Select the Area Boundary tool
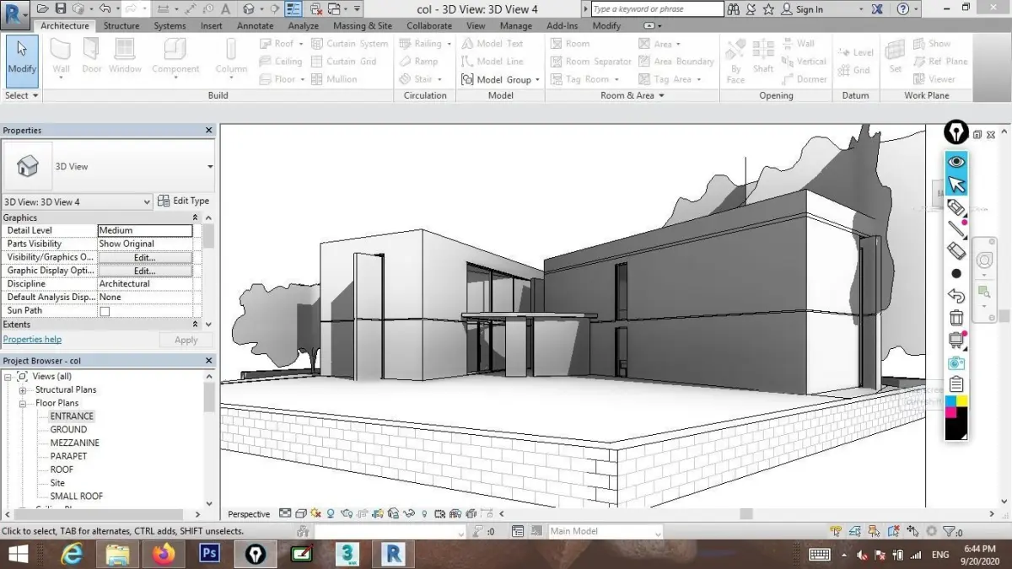Image resolution: width=1012 pixels, height=569 pixels. click(x=676, y=62)
